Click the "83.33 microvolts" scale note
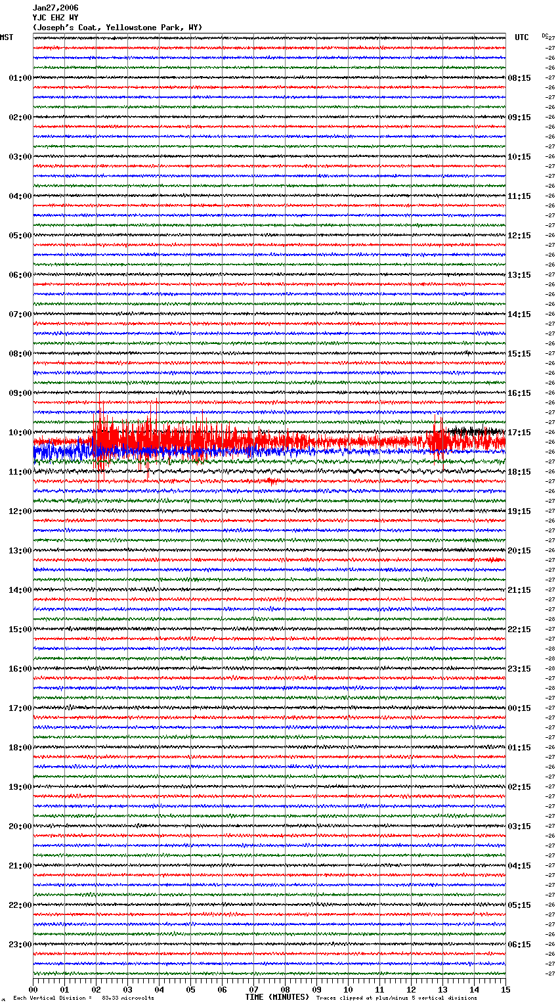This screenshot has width=558, height=1007. click(x=128, y=998)
